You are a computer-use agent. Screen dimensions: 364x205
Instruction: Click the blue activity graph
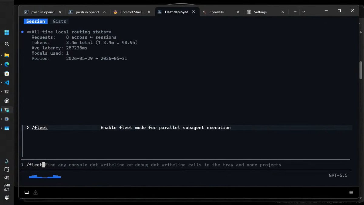(x=45, y=176)
